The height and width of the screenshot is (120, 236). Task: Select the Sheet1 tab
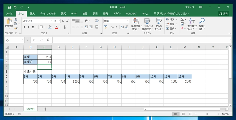coord(30,109)
